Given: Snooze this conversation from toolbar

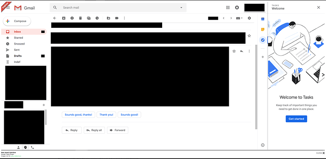Looking at the screenshot, I should pyautogui.click(x=97, y=18).
